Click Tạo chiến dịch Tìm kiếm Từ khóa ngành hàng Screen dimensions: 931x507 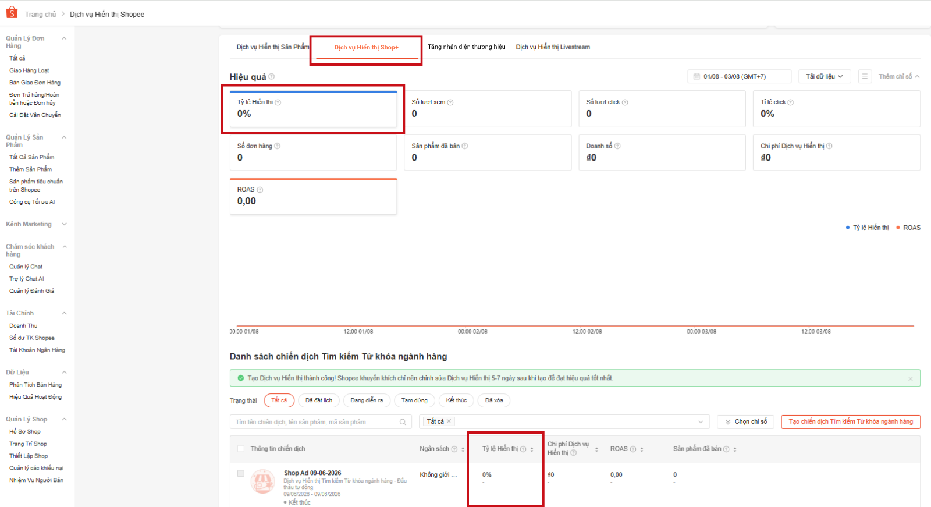tap(851, 422)
